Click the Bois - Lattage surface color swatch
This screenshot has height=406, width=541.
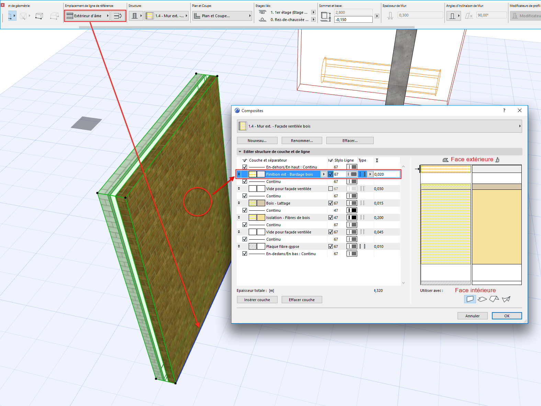[x=261, y=203]
